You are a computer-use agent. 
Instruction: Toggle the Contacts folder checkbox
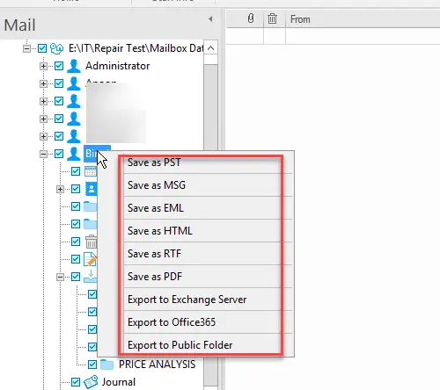pyautogui.click(x=76, y=189)
